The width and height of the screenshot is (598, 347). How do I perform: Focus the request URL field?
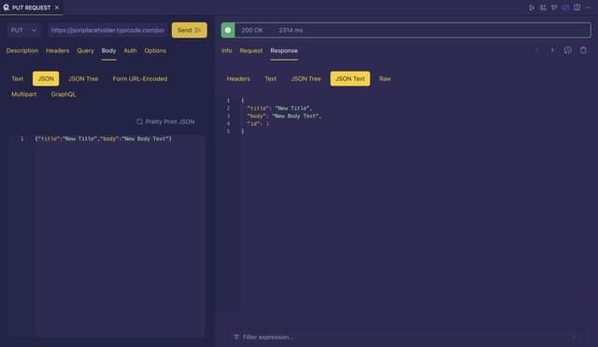point(107,30)
